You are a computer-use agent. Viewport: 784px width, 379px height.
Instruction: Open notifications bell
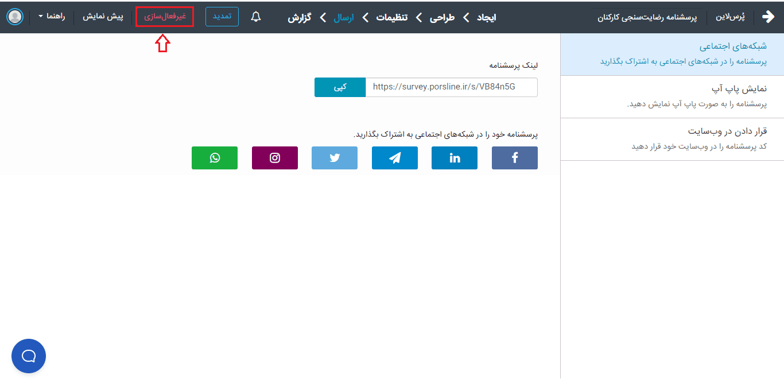coord(256,17)
